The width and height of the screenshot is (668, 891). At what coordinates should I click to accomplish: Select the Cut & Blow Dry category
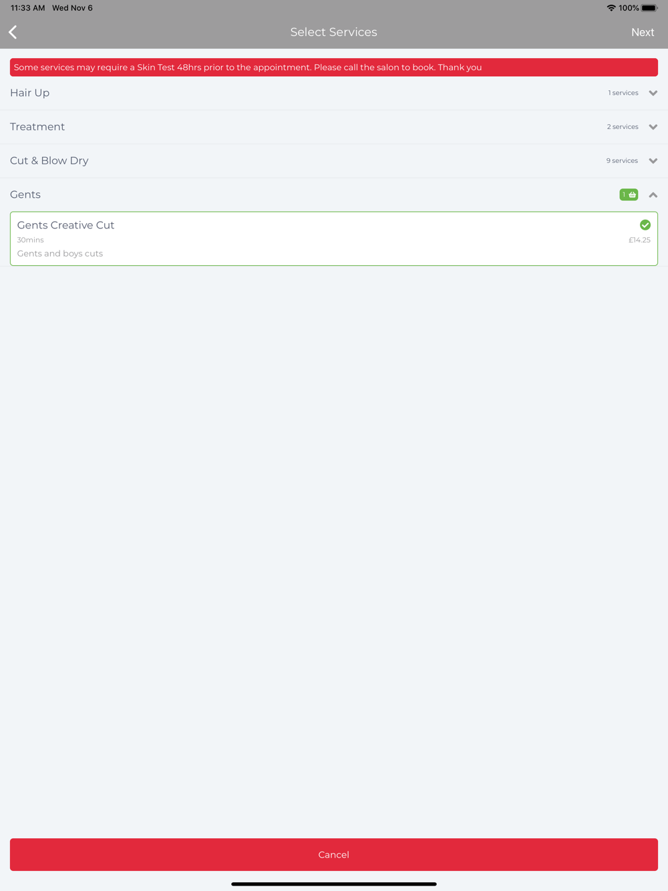click(334, 161)
